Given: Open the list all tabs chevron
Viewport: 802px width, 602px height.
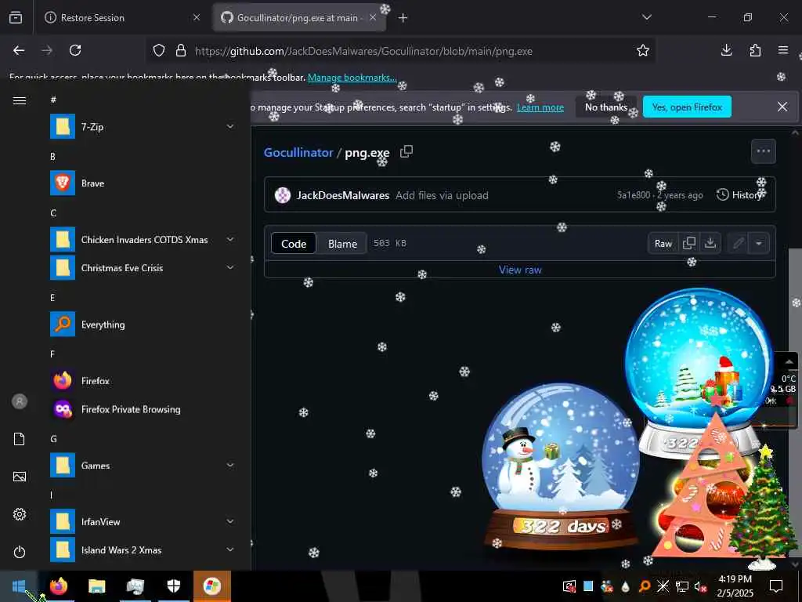Looking at the screenshot, I should click(x=647, y=17).
